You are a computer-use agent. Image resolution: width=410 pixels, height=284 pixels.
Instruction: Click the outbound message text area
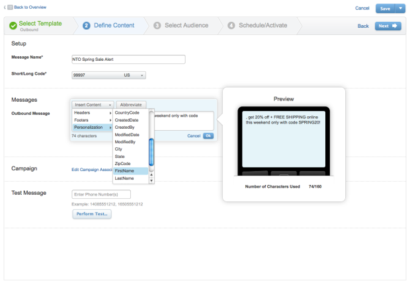click(x=184, y=121)
